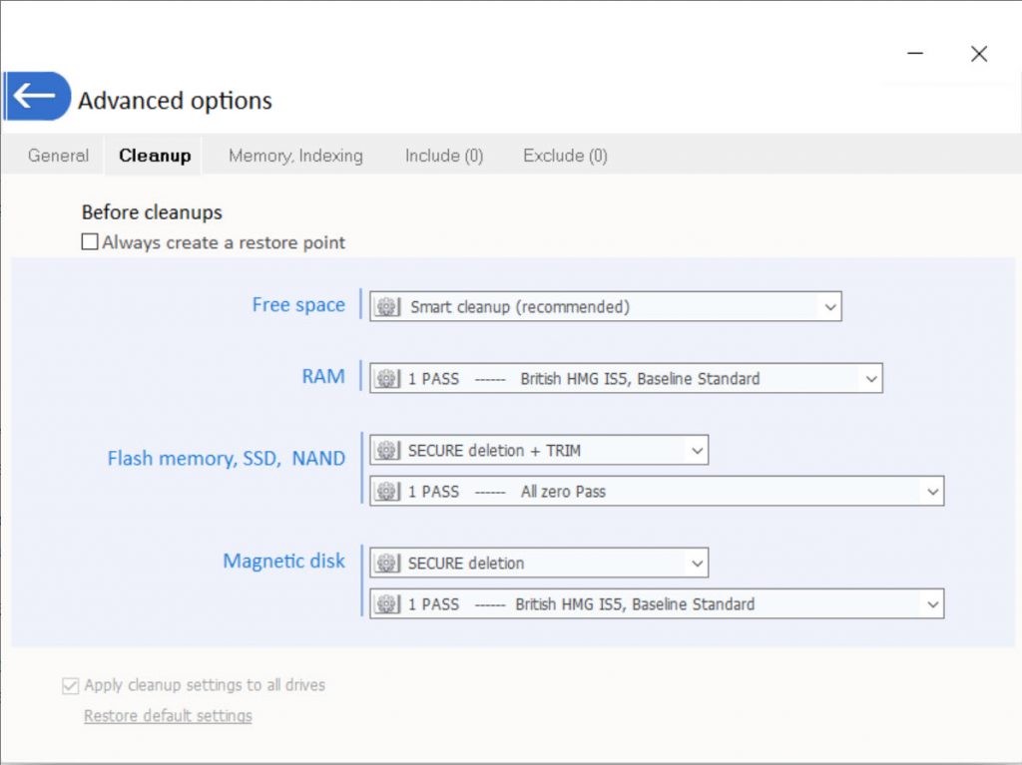Minimize the Advanced options window
The width and height of the screenshot is (1022, 765).
915,54
